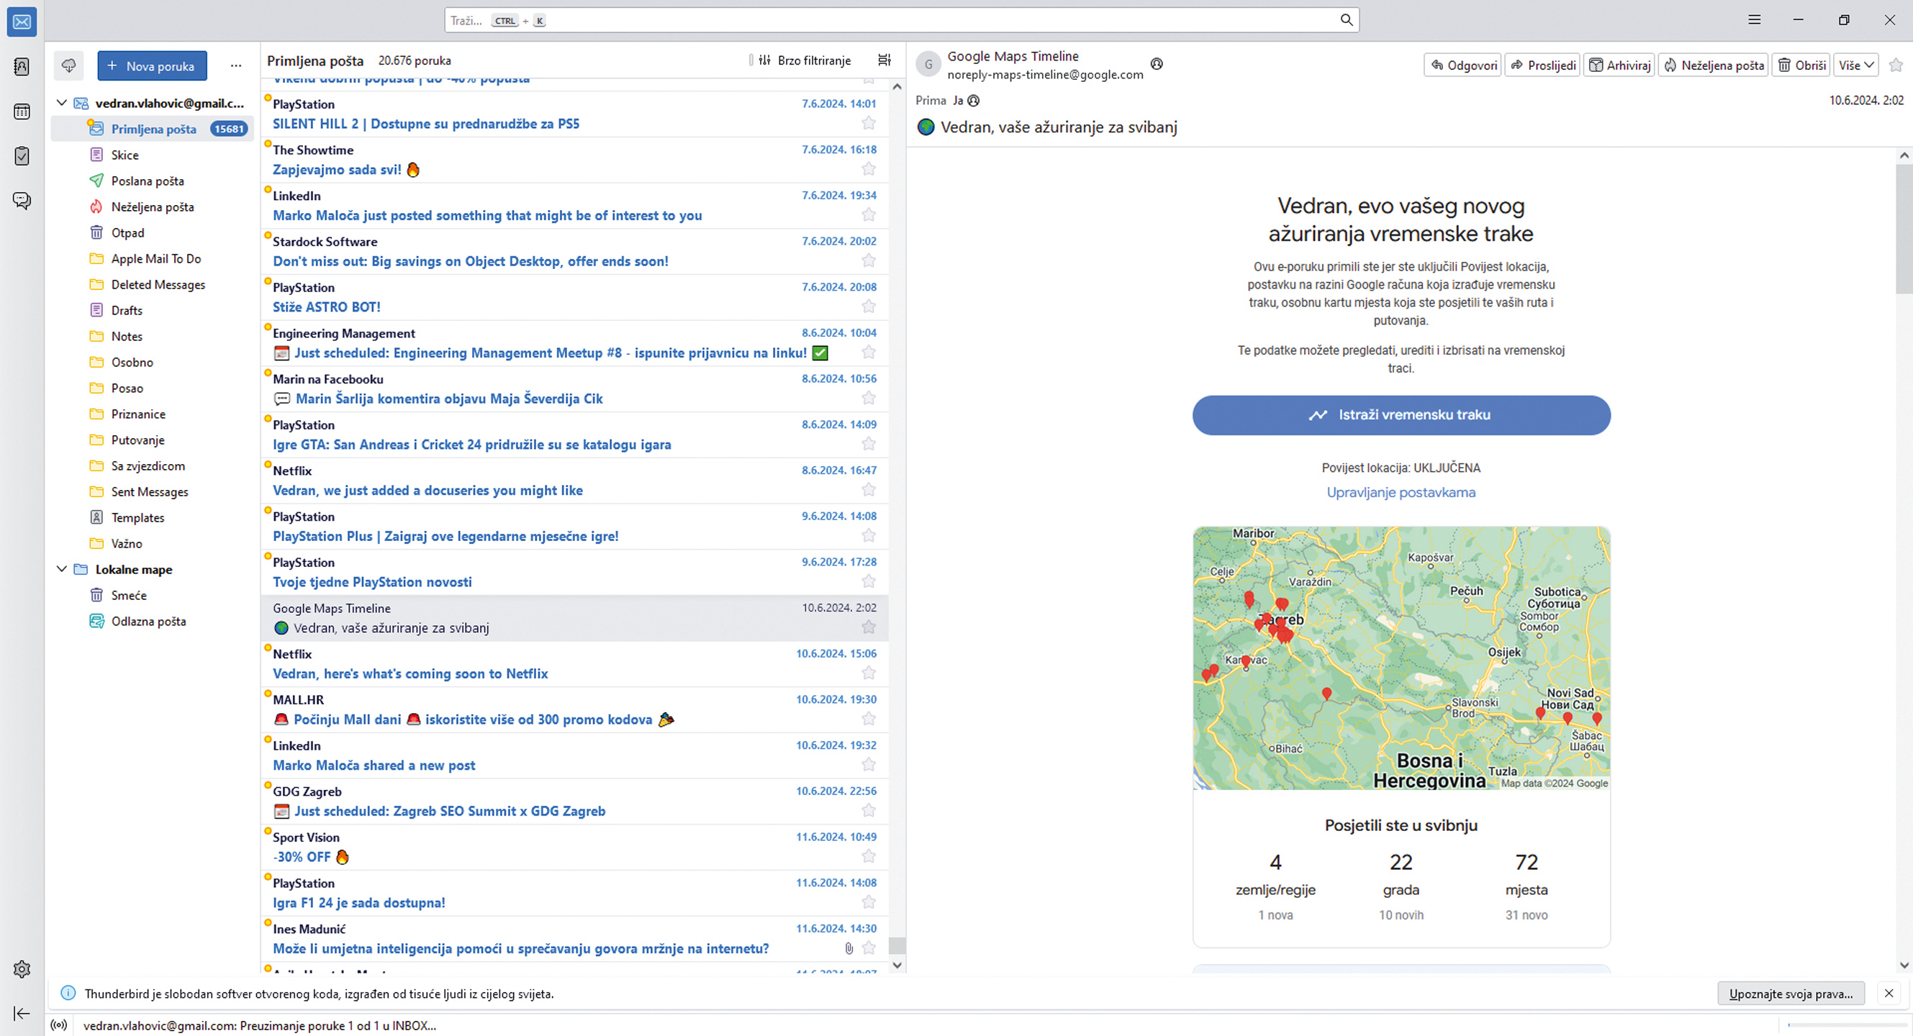Open the Calendar space
The image size is (1913, 1036).
22,112
